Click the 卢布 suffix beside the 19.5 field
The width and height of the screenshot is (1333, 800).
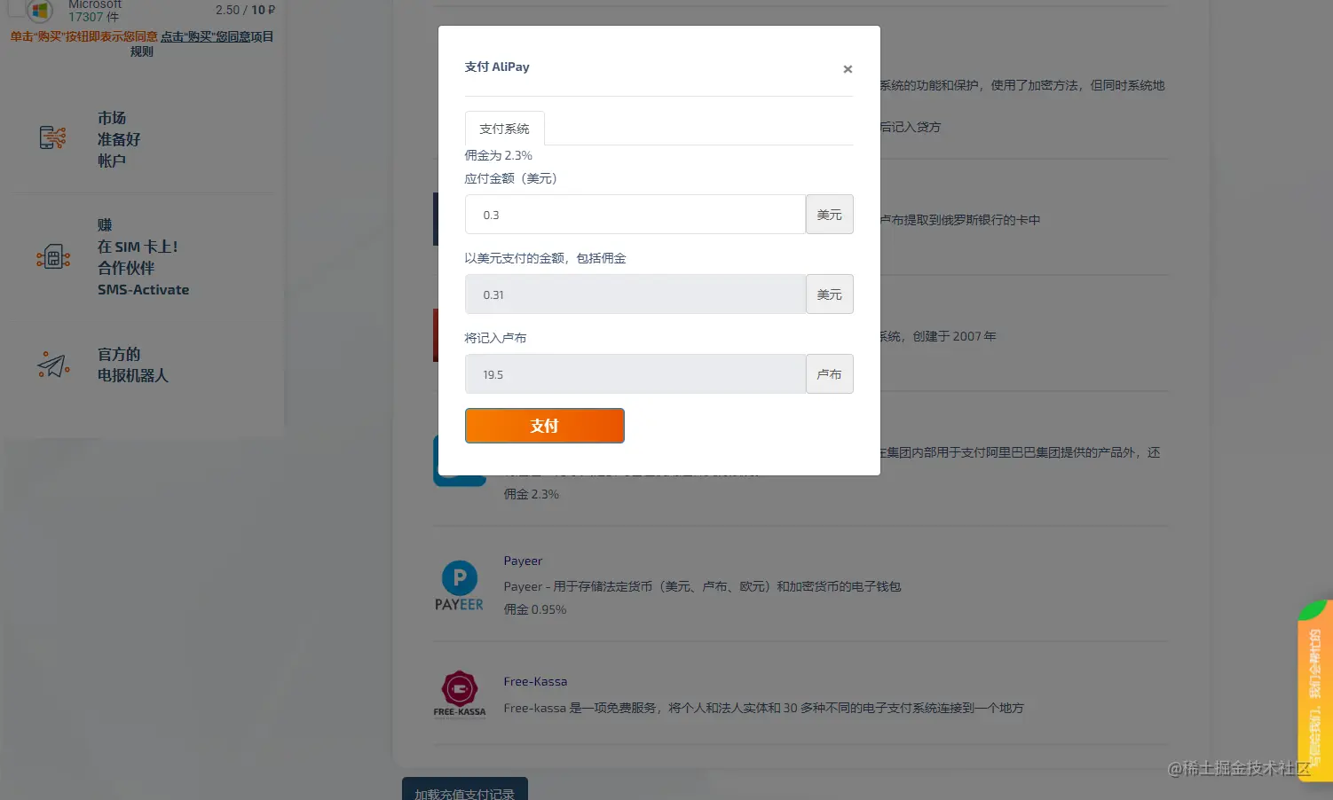[x=830, y=374]
